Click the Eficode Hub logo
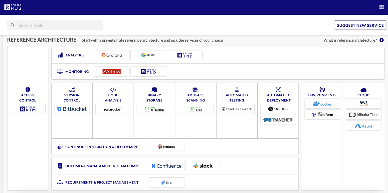 point(13,7)
